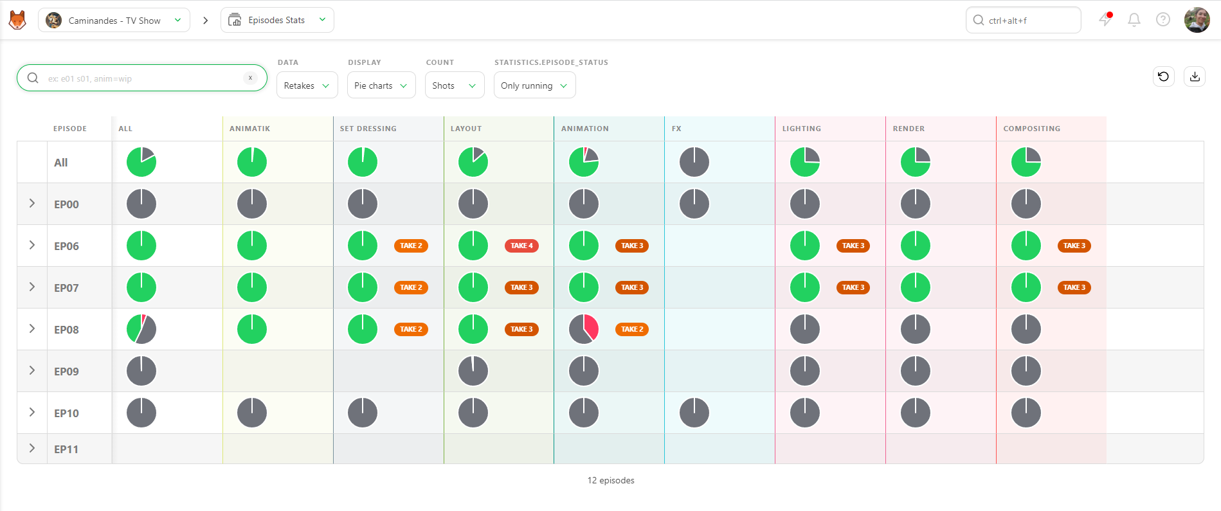Expand the EP11 row

point(32,448)
